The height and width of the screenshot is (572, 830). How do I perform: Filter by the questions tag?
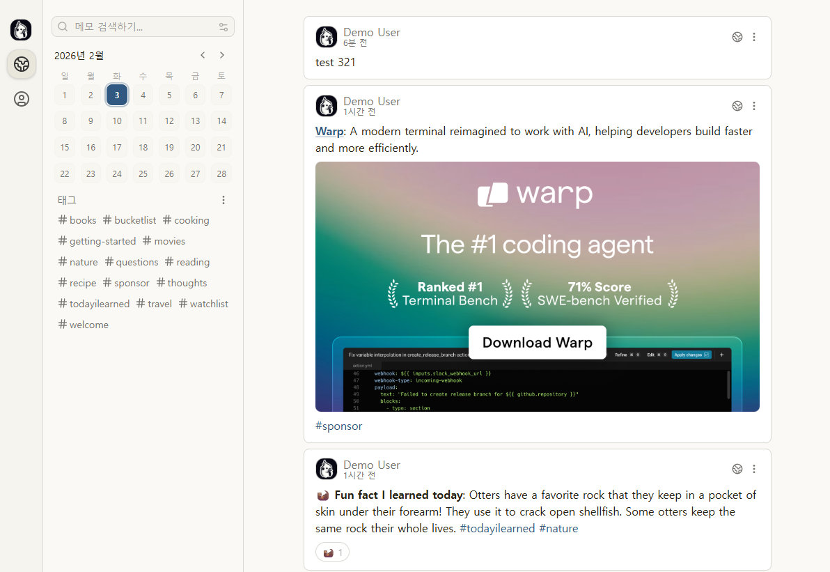coord(132,262)
